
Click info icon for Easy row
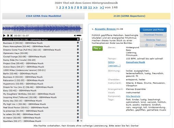tap(78, 90)
